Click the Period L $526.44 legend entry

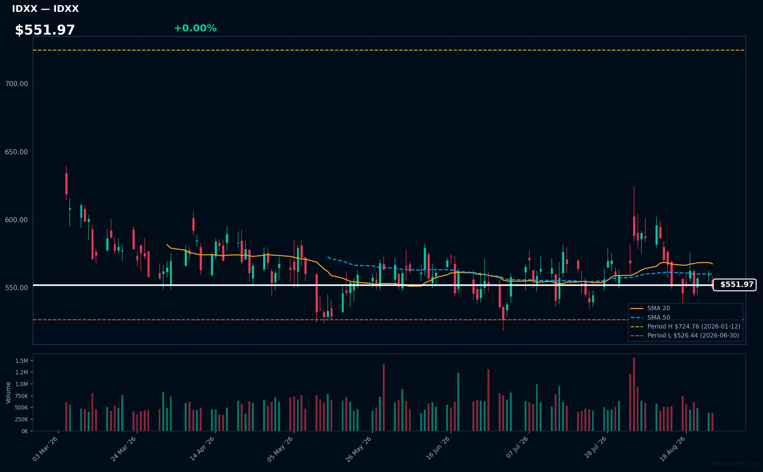(x=685, y=336)
